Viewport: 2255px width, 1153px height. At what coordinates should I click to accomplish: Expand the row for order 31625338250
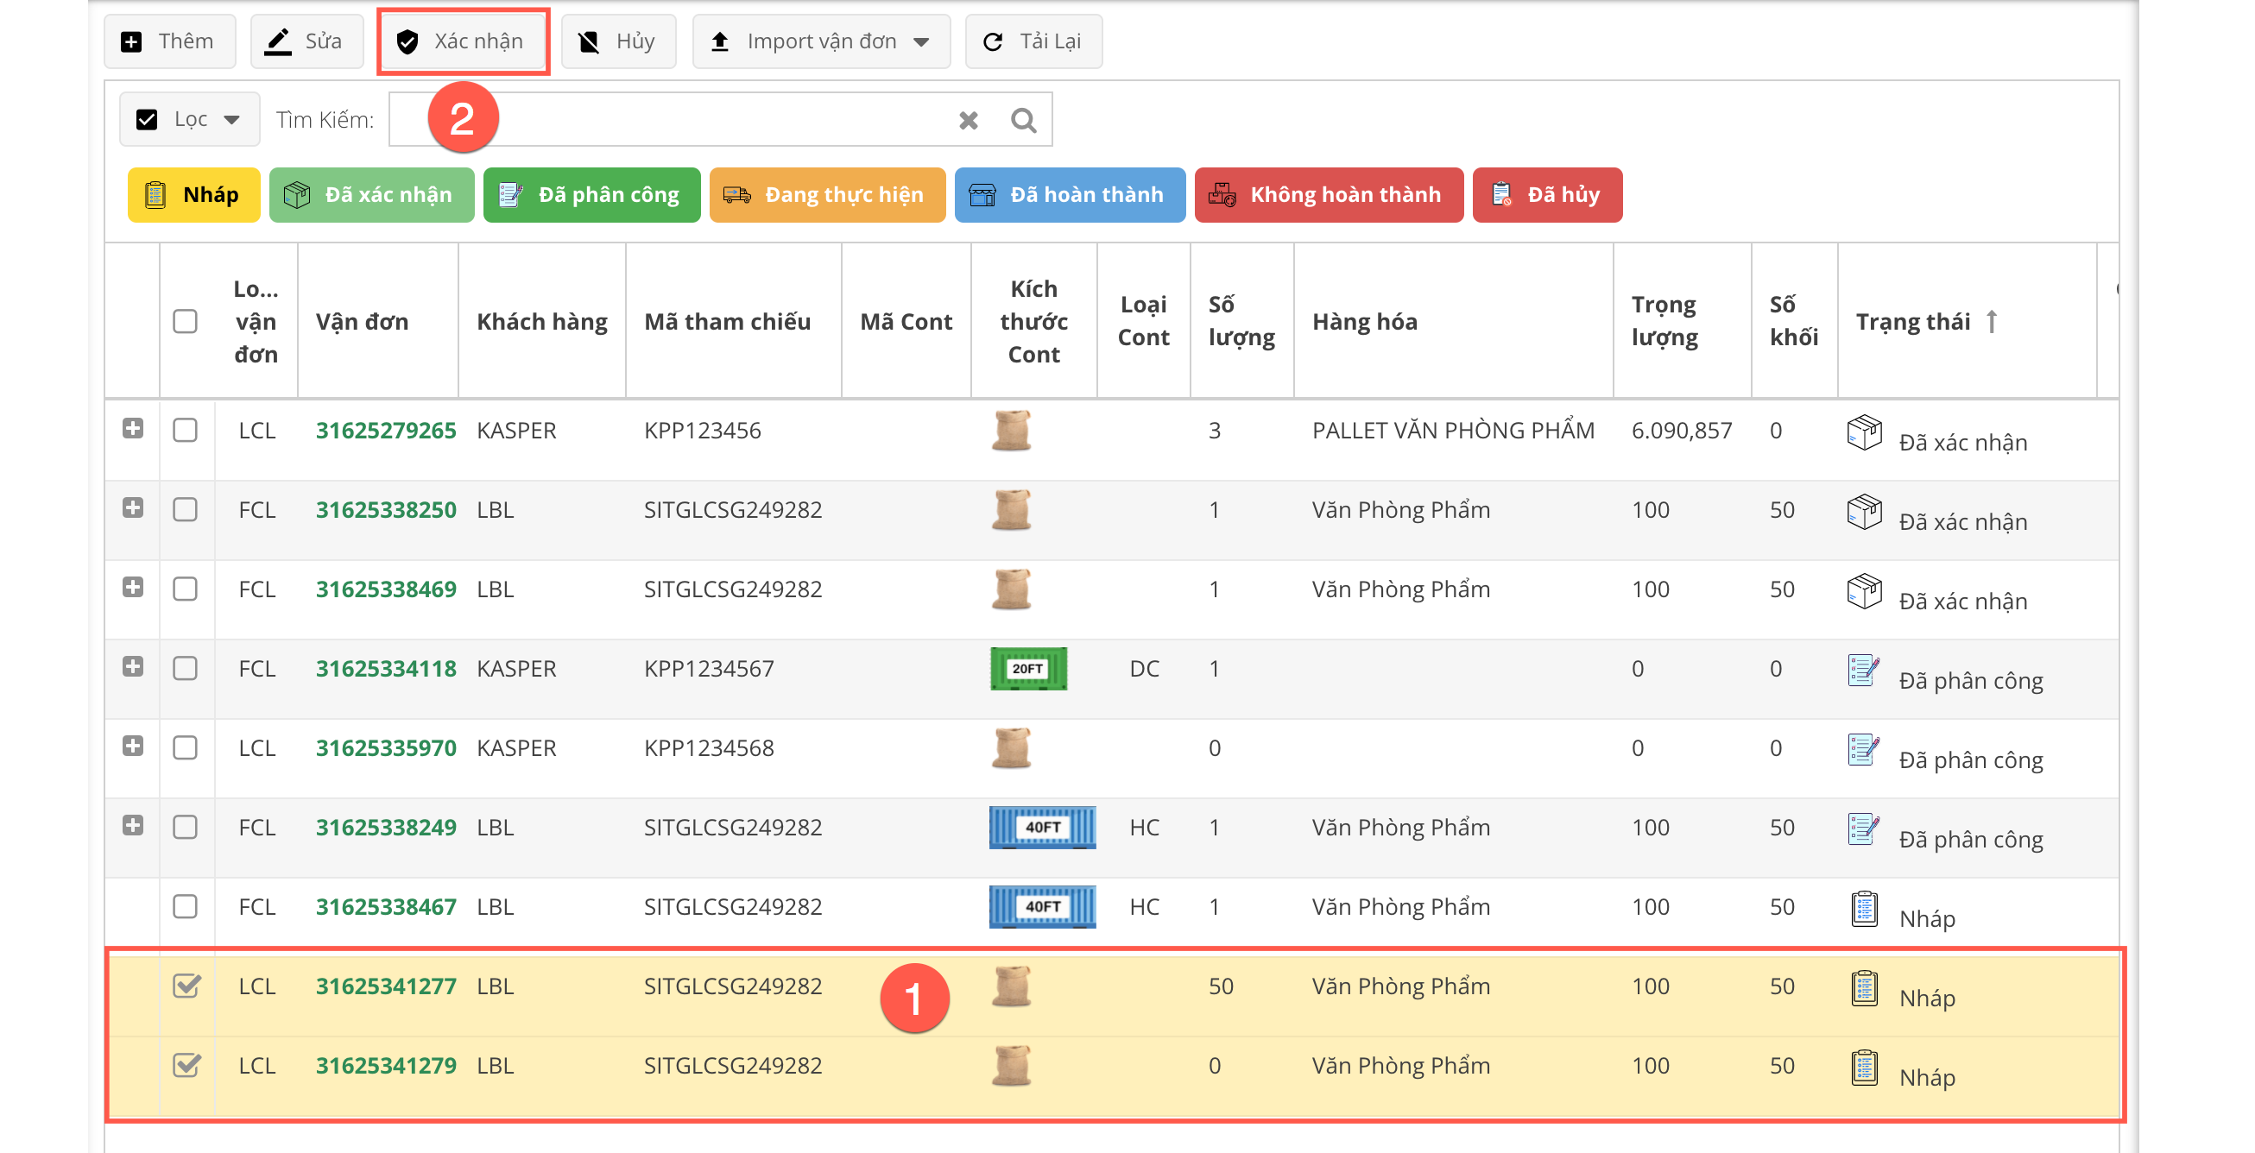coord(133,507)
